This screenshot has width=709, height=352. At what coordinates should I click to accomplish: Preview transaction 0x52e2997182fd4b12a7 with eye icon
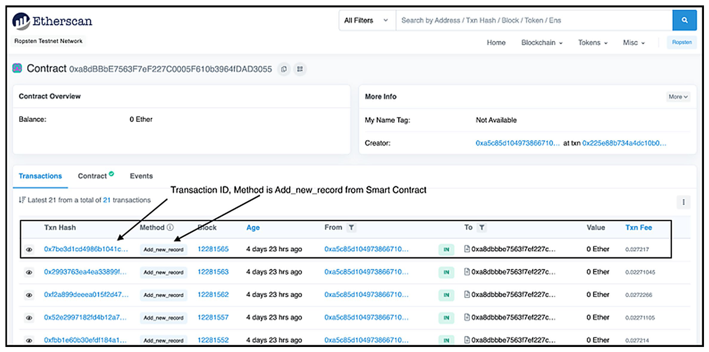tap(29, 318)
